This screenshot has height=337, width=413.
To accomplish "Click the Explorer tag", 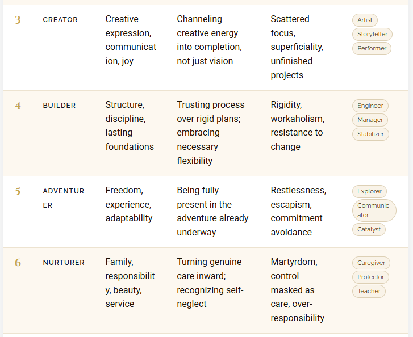I will click(x=369, y=192).
